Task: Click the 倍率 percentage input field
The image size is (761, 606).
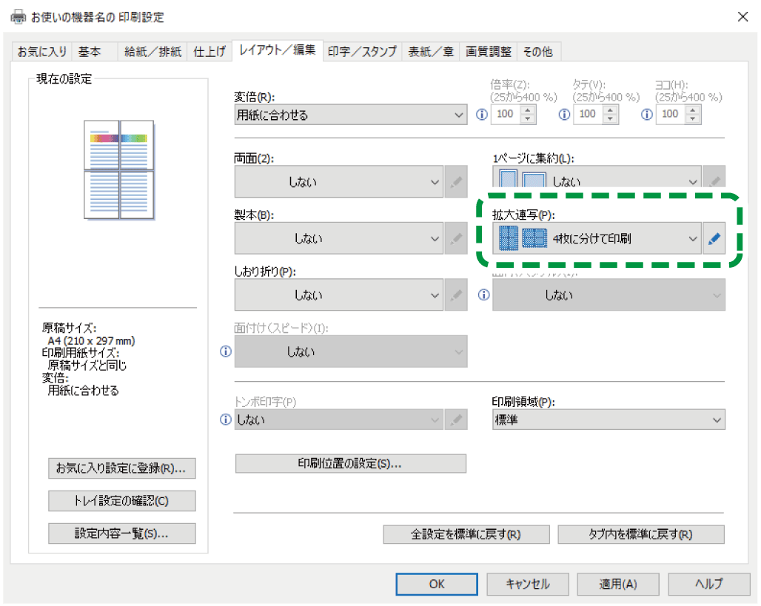Action: 505,115
